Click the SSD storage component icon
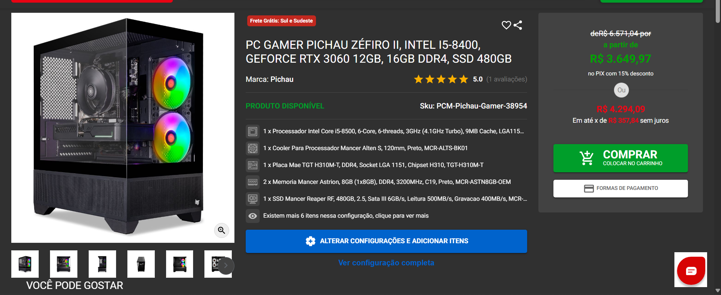 [252, 199]
